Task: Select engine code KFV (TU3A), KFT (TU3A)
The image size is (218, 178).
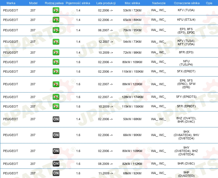Action: pyautogui.click(x=186, y=42)
